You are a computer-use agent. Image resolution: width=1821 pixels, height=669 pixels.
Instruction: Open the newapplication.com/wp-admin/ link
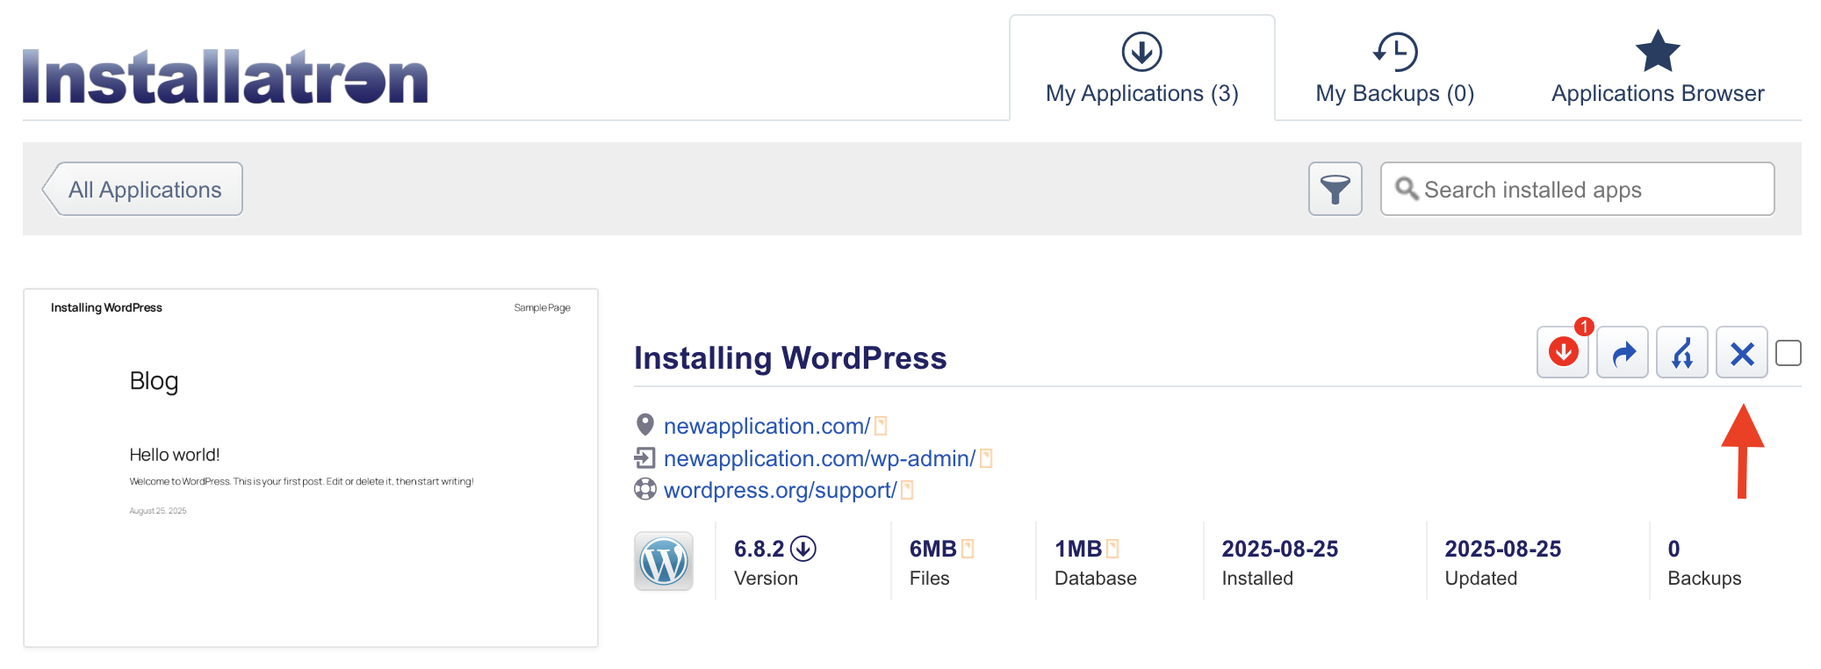(x=819, y=458)
